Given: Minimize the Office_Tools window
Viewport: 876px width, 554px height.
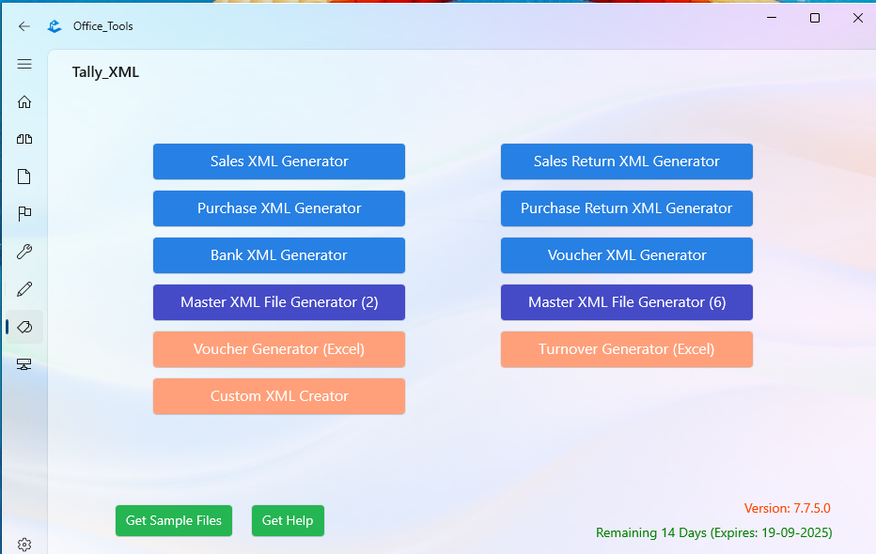Looking at the screenshot, I should click(772, 18).
